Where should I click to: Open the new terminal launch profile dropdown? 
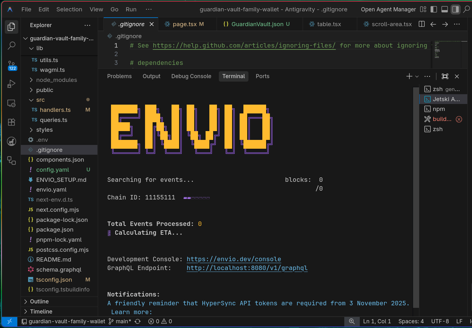(x=417, y=77)
